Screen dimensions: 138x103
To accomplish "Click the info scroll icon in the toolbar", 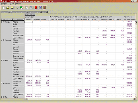I will (40, 8).
